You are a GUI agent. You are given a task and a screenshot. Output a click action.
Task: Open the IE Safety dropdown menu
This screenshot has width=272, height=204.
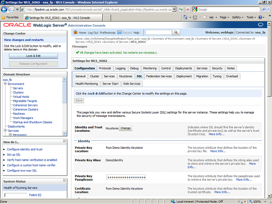pyautogui.click(x=237, y=17)
